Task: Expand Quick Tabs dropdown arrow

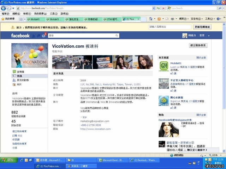Action: click(25, 19)
